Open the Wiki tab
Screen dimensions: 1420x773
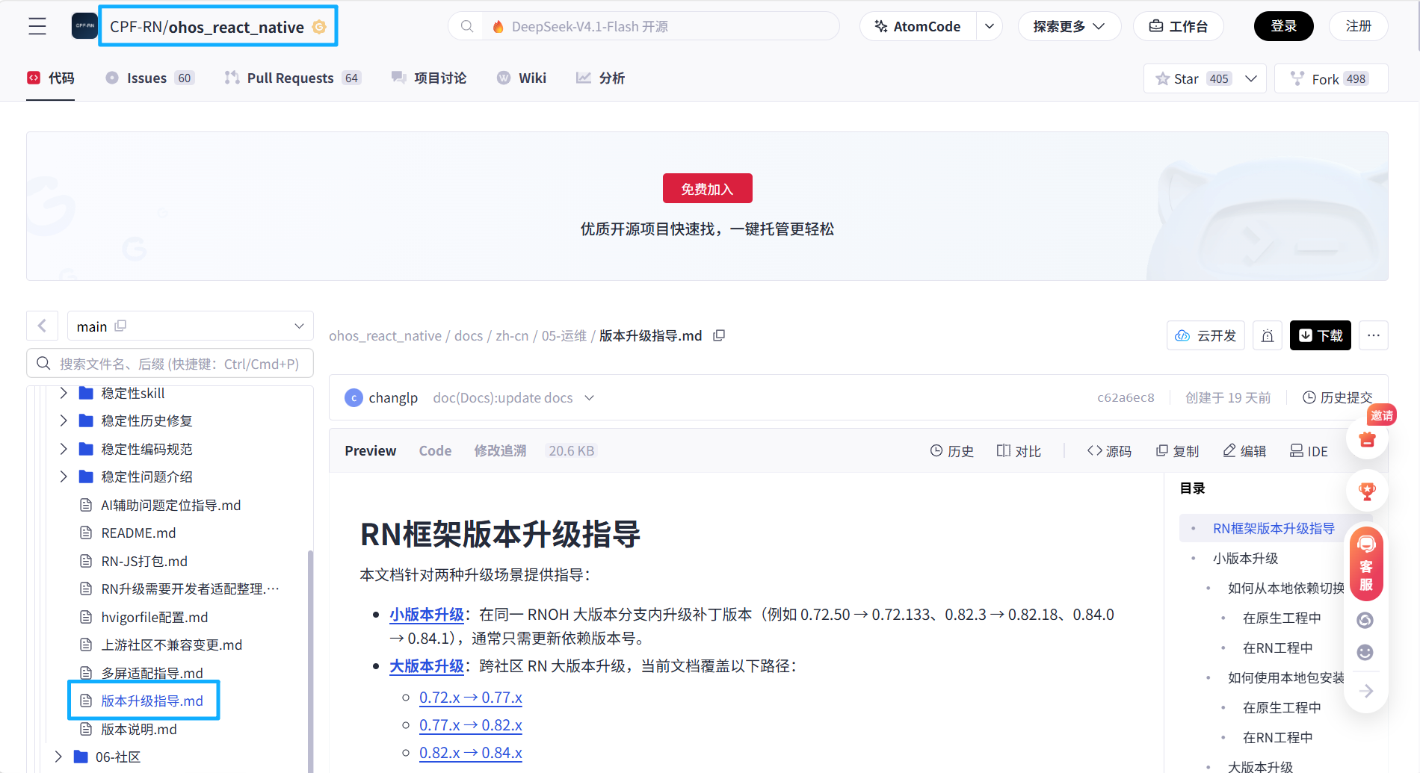point(522,78)
